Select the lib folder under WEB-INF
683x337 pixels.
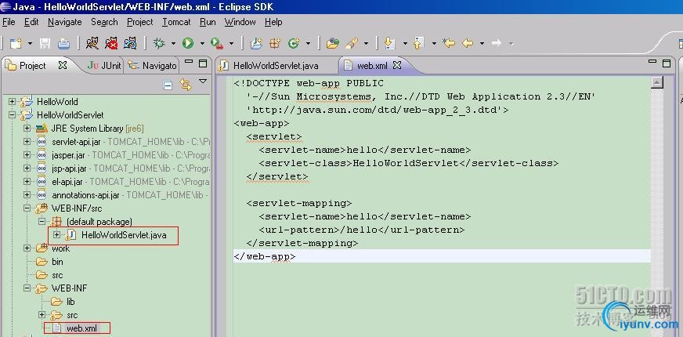click(70, 302)
